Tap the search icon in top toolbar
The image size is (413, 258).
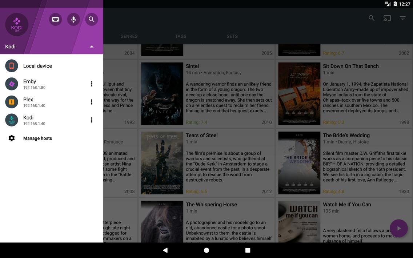372,18
